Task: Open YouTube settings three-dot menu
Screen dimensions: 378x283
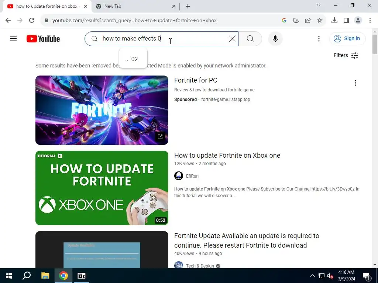Action: (319, 38)
